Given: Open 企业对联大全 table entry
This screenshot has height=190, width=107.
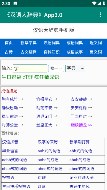Looking at the screenshot, I should coord(81,178).
